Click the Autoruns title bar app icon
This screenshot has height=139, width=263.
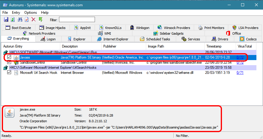(x=5, y=5)
